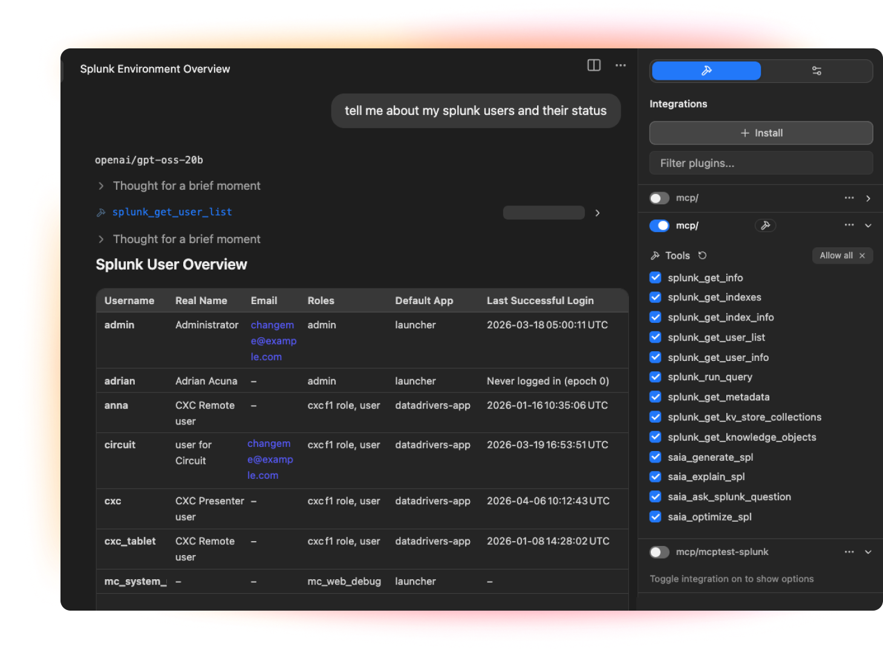Viewport: 883px width, 659px height.
Task: Uncheck the saia_explain_spl tool
Action: [655, 477]
